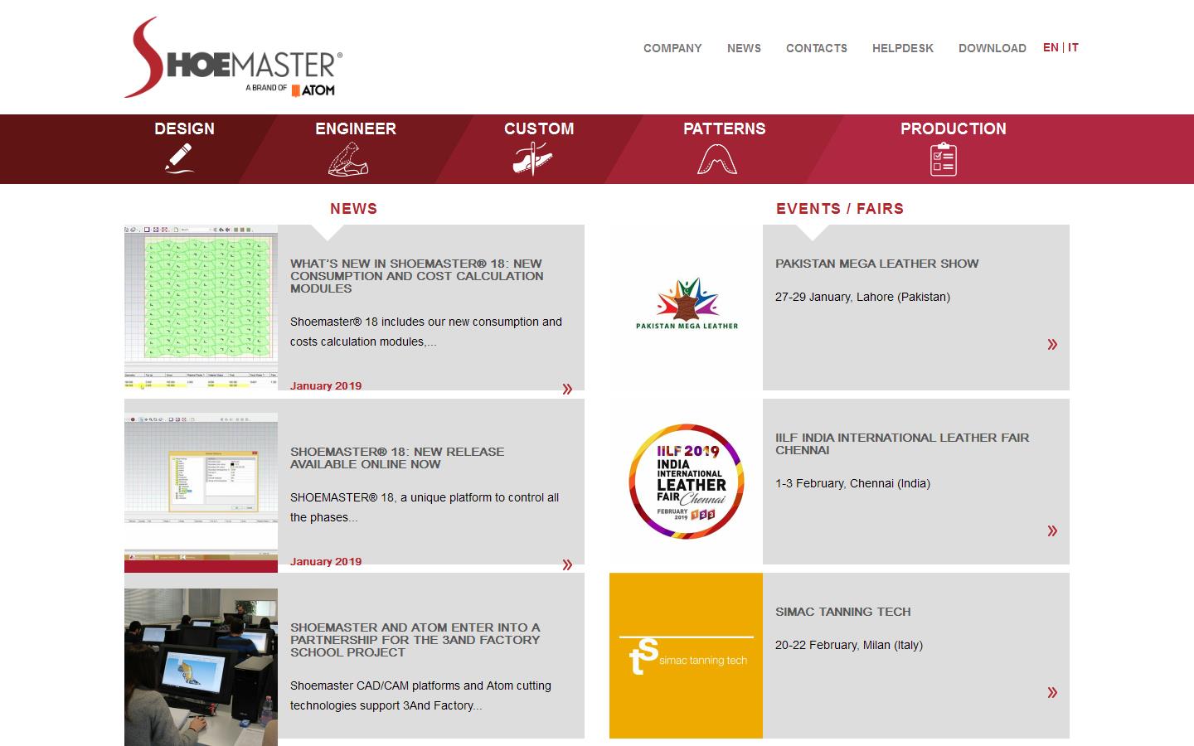This screenshot has height=746, width=1194.
Task: Read What's New in Shoemaster 18 article
Action: (417, 276)
